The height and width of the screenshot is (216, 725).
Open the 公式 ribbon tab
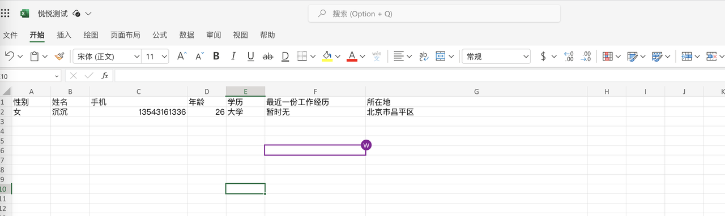[160, 35]
